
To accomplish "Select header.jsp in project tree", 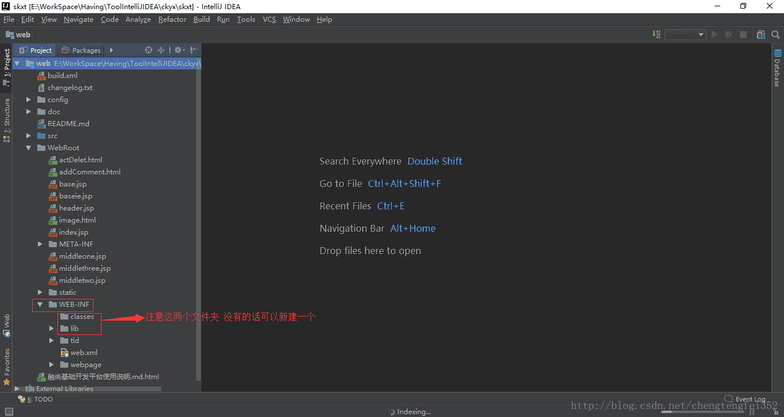I will (71, 208).
